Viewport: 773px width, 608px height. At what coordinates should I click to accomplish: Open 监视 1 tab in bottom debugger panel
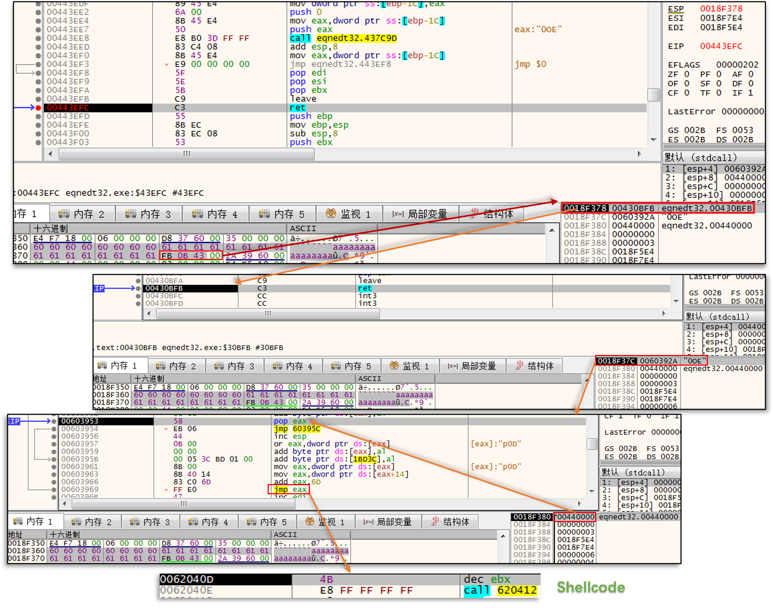(325, 522)
